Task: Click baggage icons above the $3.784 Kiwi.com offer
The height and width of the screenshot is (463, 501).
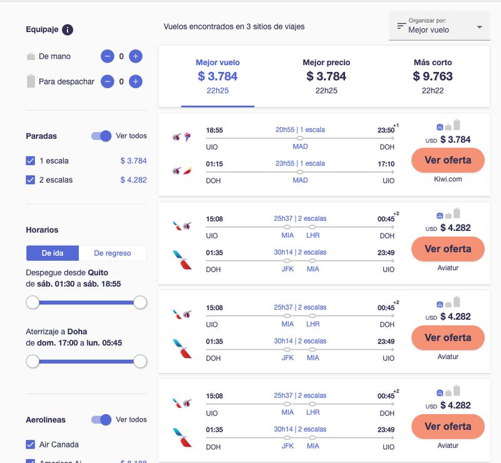Action: click(x=448, y=125)
